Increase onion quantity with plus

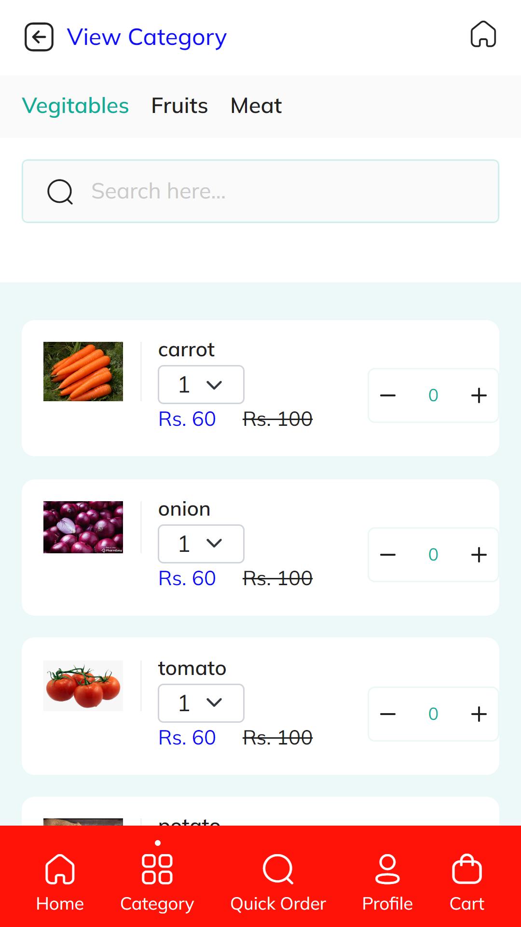pos(479,555)
